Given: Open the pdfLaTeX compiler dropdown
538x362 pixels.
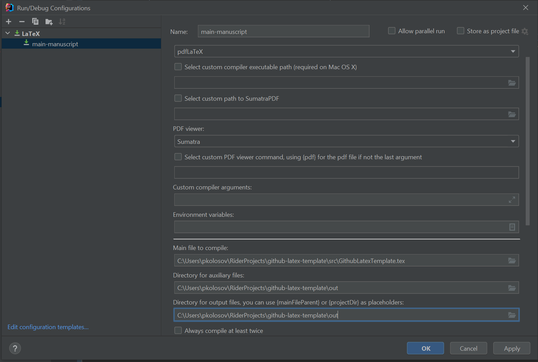Looking at the screenshot, I should pyautogui.click(x=347, y=51).
